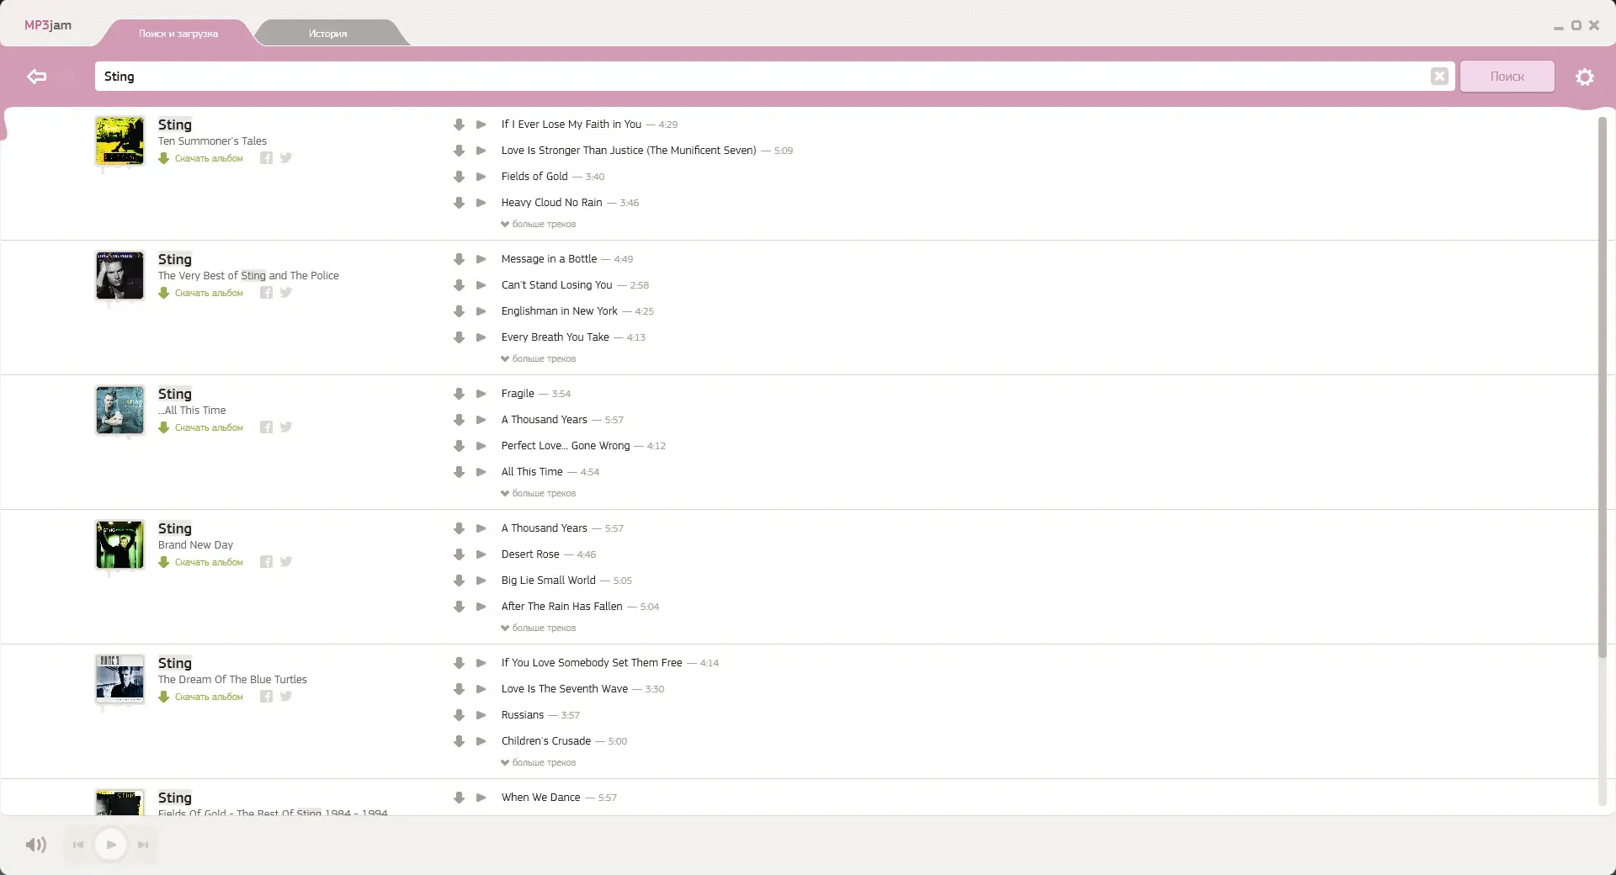Share ...All This Time album on Twitter
The image size is (1616, 875).
click(286, 427)
